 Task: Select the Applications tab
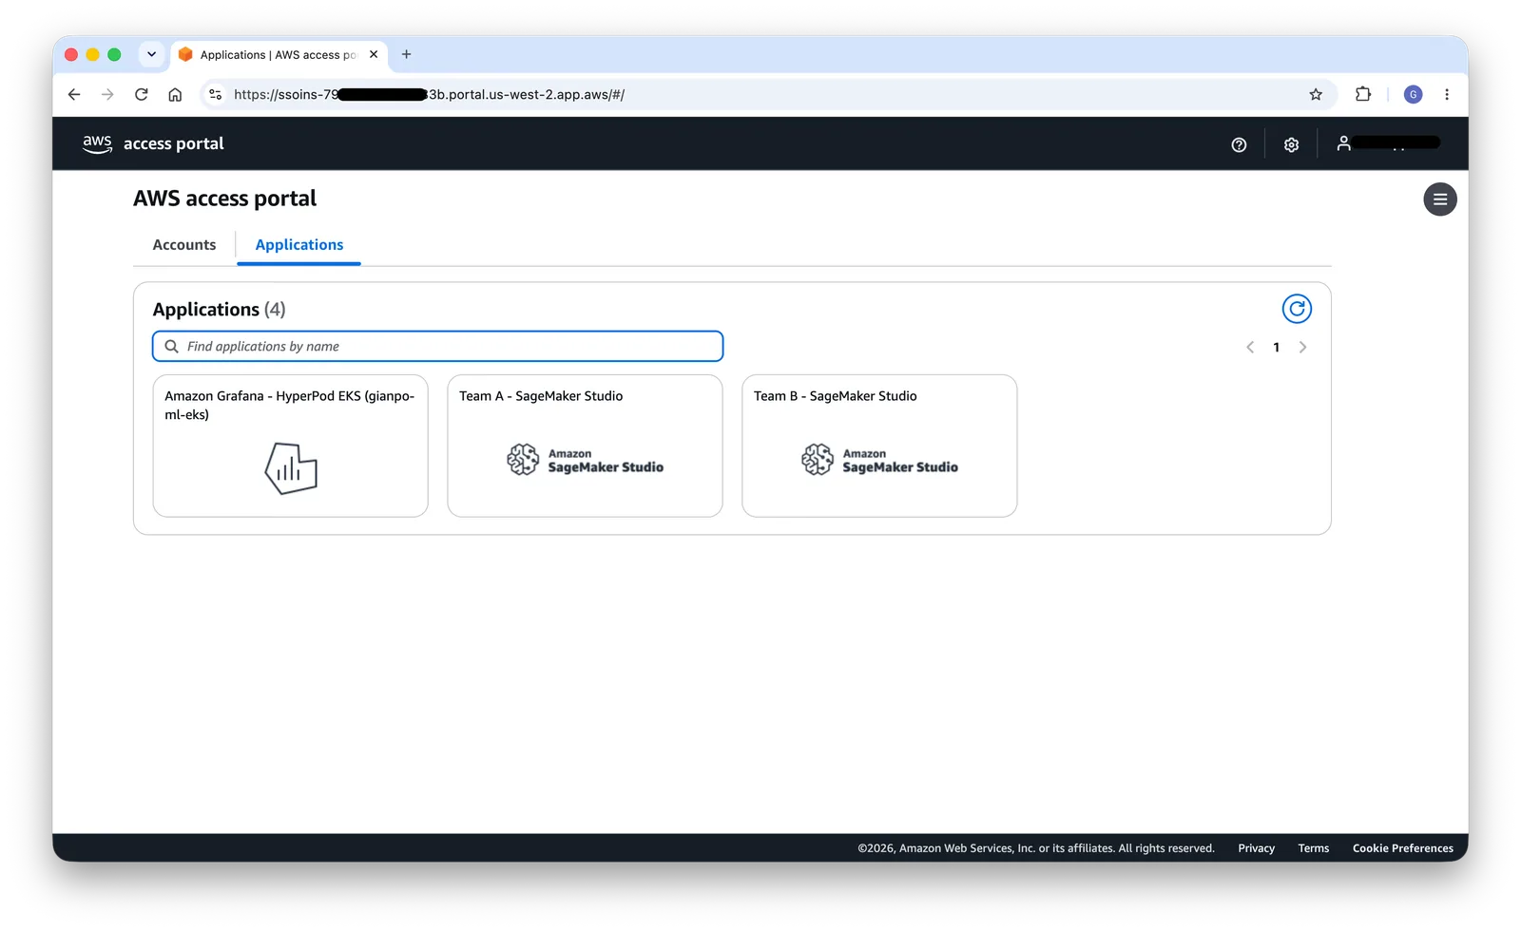[x=299, y=245]
